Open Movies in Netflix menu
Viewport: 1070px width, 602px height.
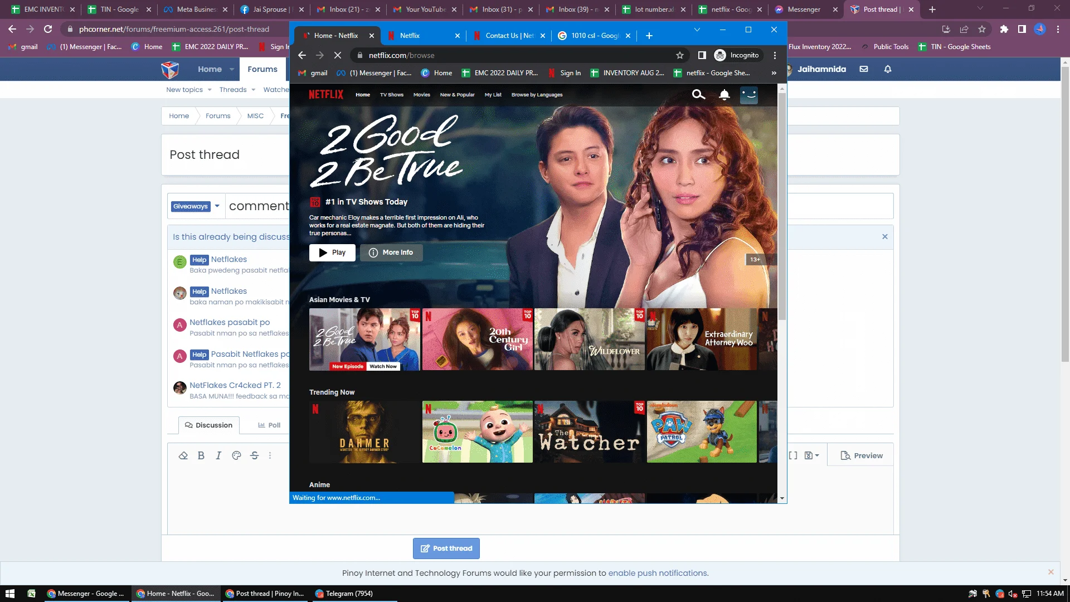(421, 95)
